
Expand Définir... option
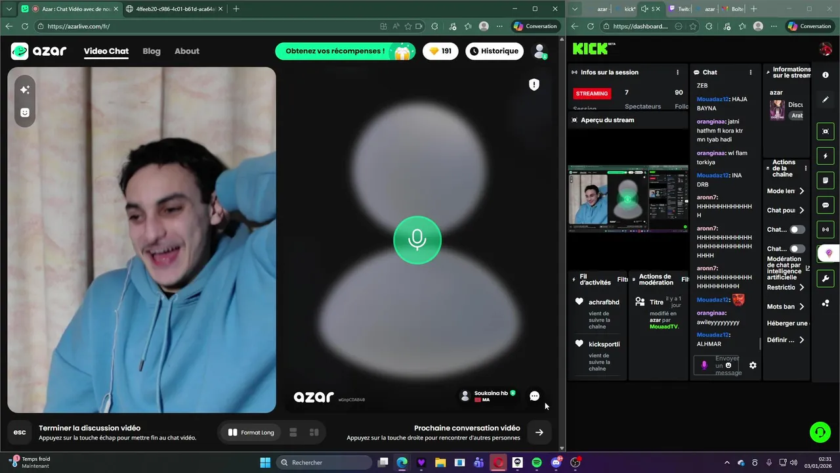[801, 340]
